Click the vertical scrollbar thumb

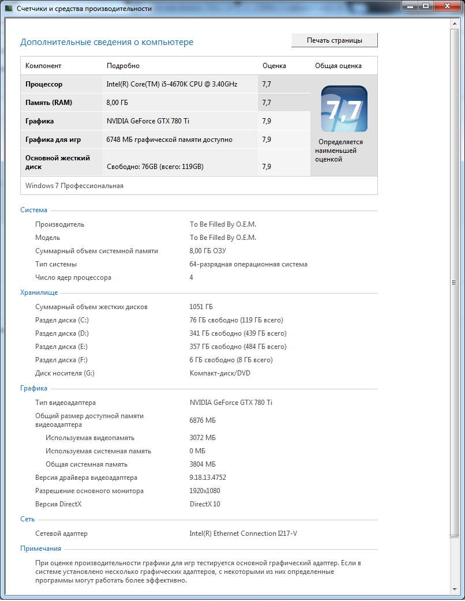click(454, 283)
